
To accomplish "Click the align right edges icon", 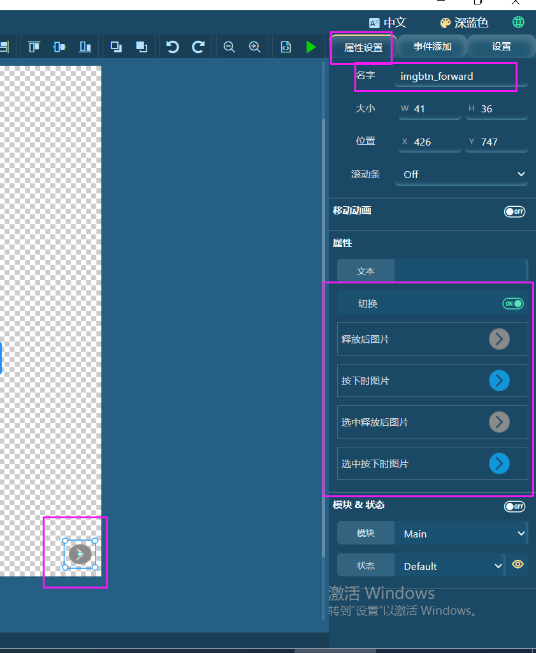I will pyautogui.click(x=4, y=47).
